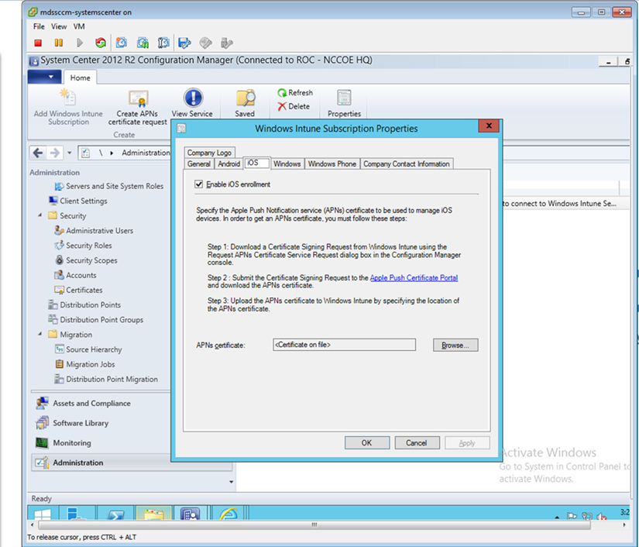639x547 pixels.
Task: Click the take snapshot clock icon
Action: point(122,43)
